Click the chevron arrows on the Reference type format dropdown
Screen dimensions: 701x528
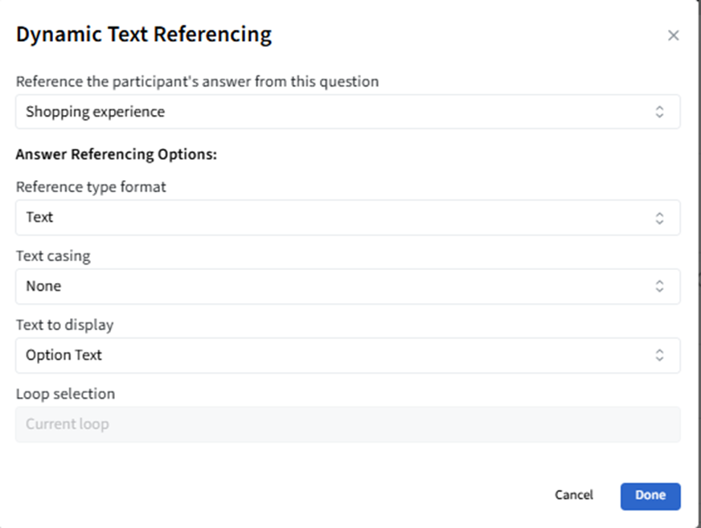click(x=659, y=218)
